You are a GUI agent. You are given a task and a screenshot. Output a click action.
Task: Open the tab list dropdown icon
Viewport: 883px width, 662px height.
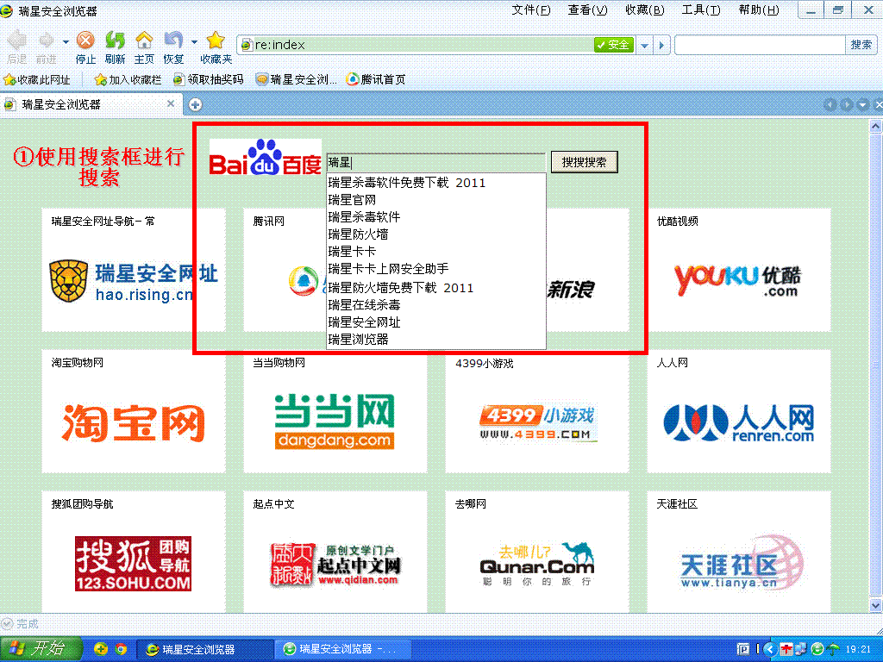862,104
